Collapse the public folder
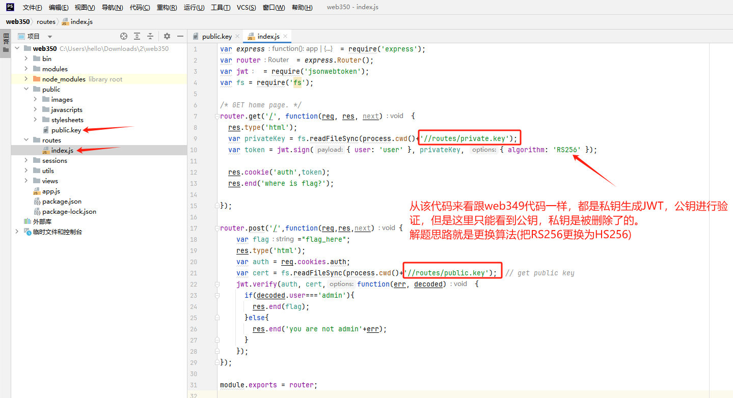This screenshot has height=398, width=733. coord(26,89)
